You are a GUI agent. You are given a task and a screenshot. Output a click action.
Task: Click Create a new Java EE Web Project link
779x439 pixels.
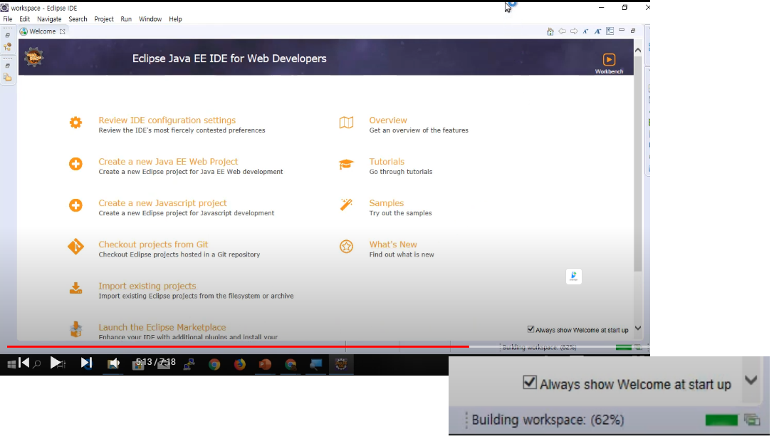[x=170, y=163]
